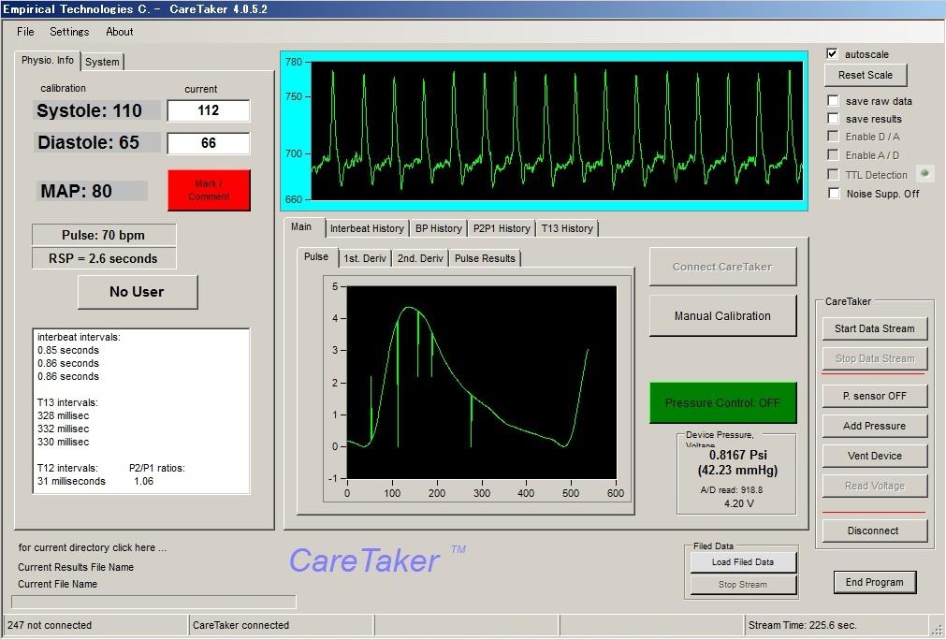Open the Interbeat History tab
This screenshot has height=640, width=946.
pyautogui.click(x=367, y=228)
